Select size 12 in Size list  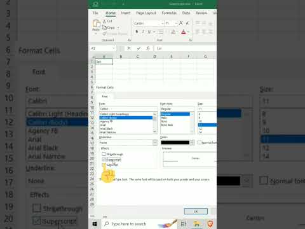207,128
